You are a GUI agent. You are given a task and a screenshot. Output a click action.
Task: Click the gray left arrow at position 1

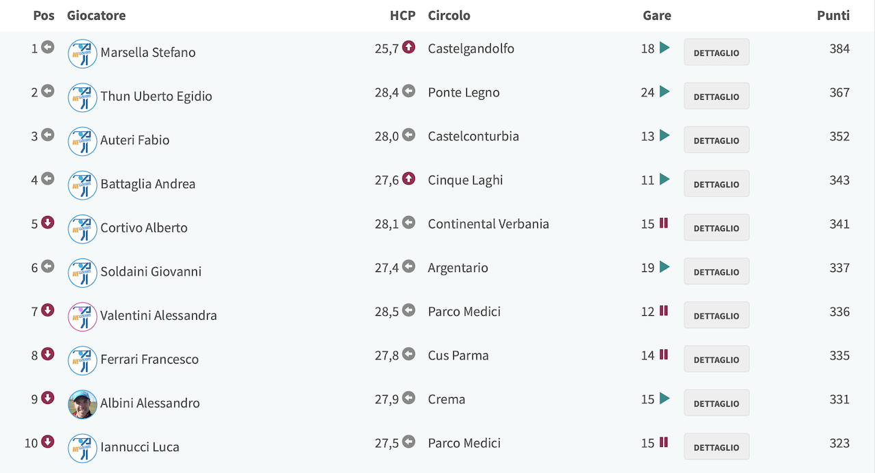48,47
